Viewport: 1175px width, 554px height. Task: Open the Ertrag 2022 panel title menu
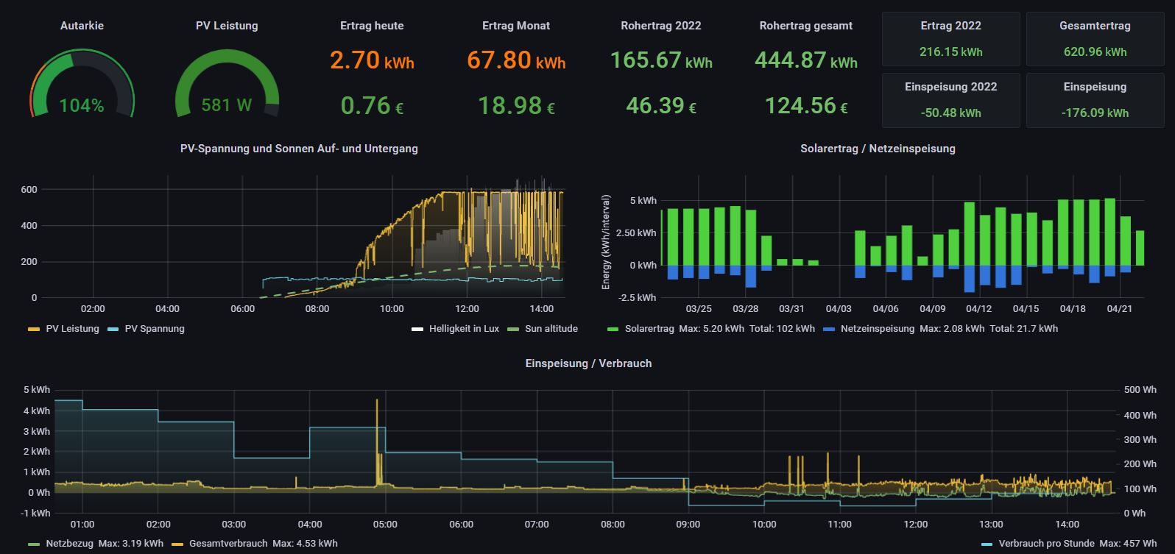tap(951, 26)
